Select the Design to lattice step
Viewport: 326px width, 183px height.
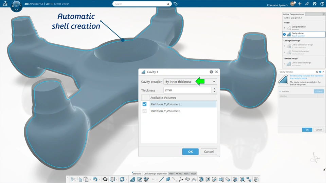pos(304,28)
